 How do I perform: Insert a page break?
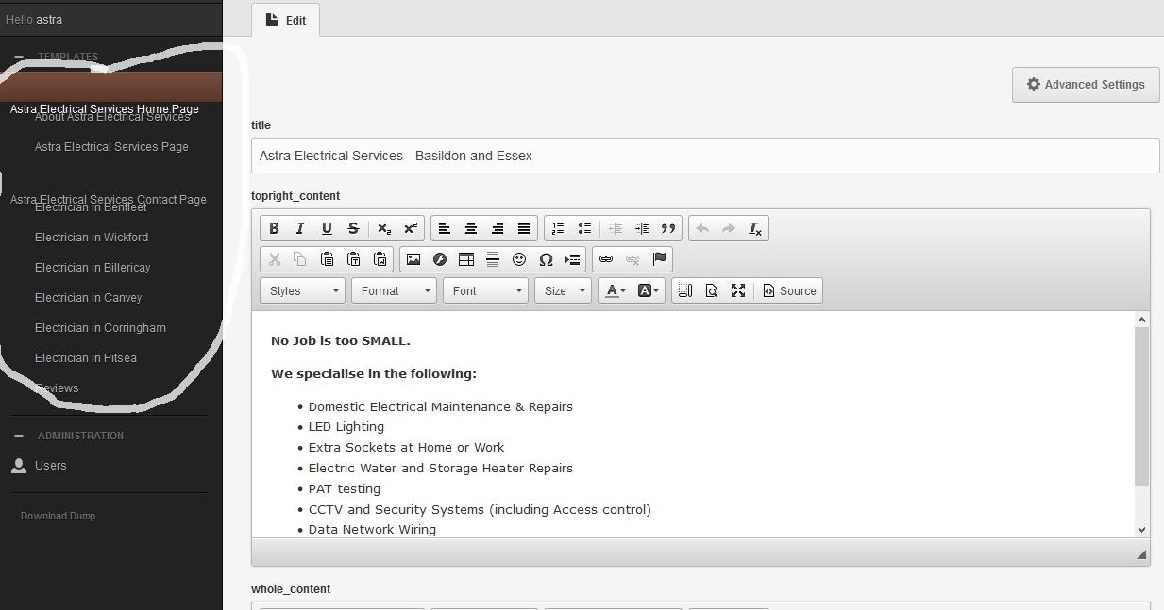click(x=572, y=259)
